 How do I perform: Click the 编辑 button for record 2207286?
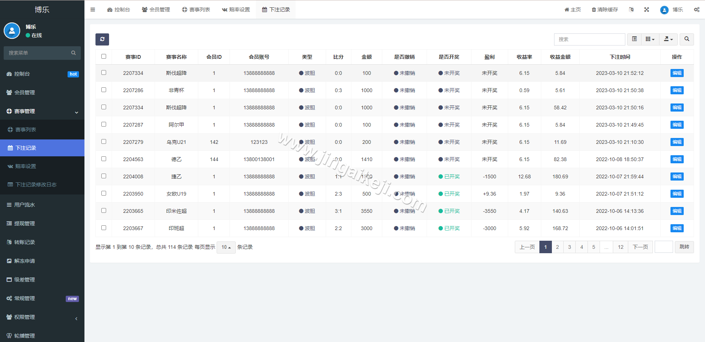(677, 90)
